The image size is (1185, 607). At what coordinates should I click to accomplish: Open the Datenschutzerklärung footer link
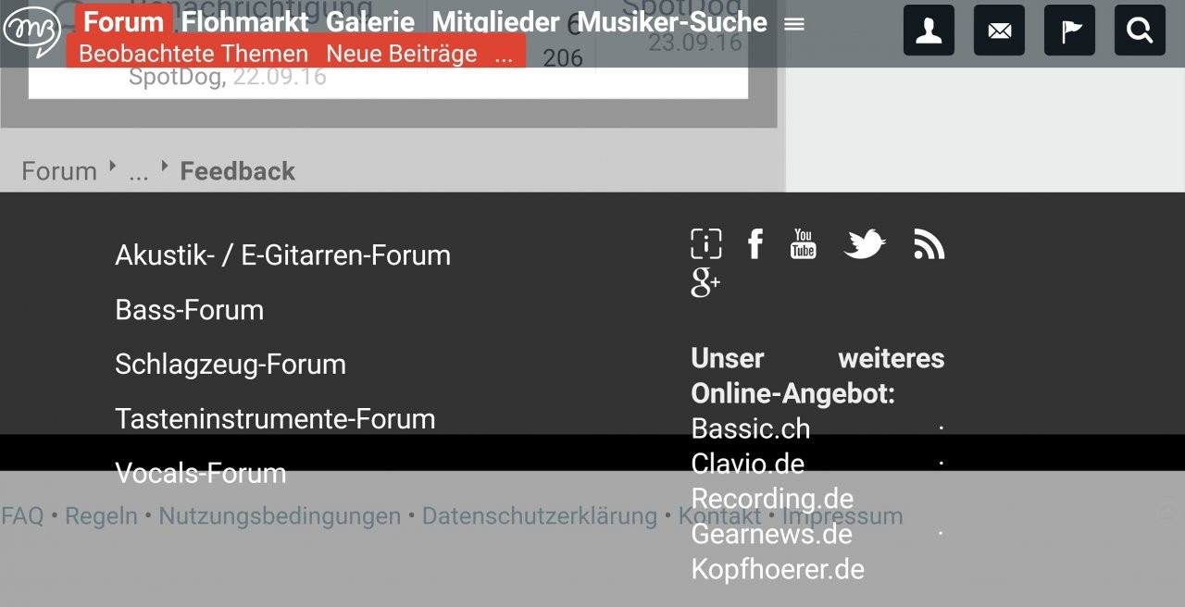click(539, 516)
